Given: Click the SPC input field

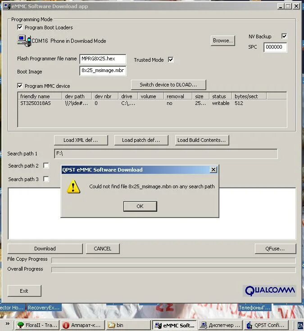Looking at the screenshot, I should coord(275,47).
